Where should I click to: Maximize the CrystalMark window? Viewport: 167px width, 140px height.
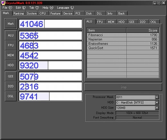click(x=159, y=3)
